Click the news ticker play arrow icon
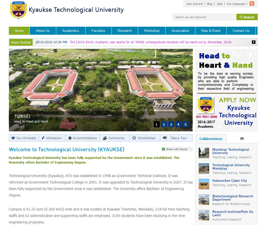270x225 pixels. click(253, 42)
